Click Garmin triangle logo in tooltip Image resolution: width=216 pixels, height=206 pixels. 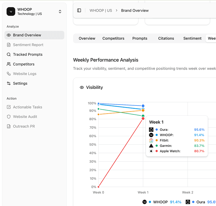[x=151, y=146]
